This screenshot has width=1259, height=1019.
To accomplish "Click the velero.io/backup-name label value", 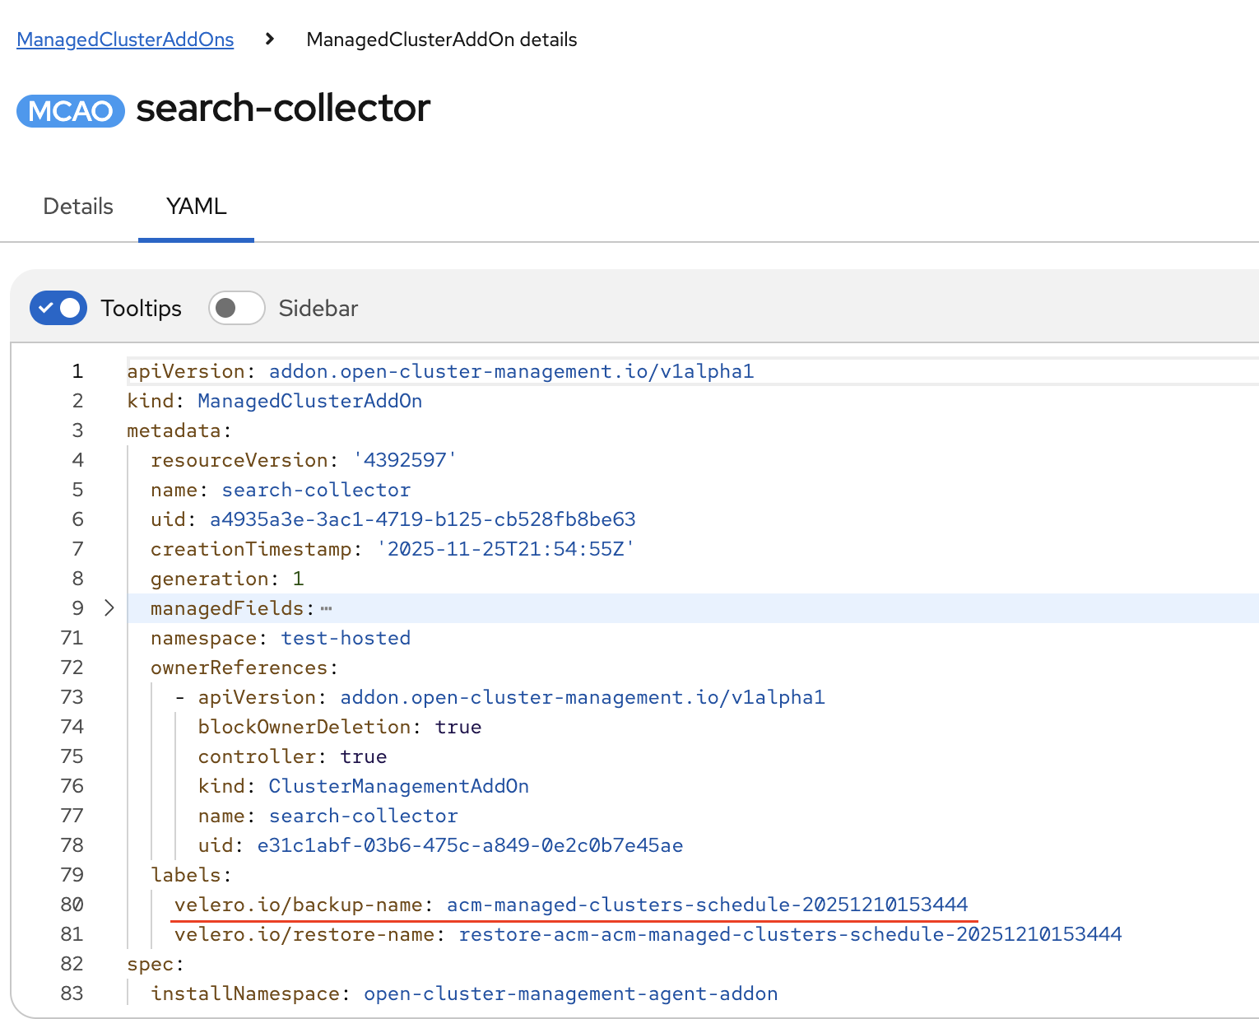I will click(x=707, y=905).
